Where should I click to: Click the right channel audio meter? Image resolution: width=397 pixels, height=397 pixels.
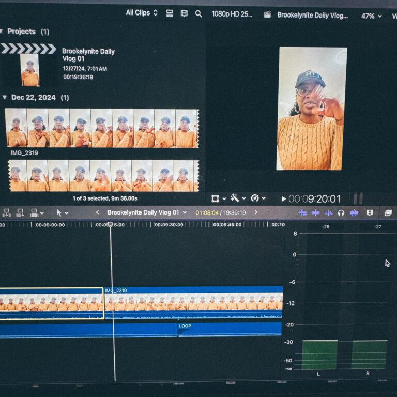click(x=370, y=355)
